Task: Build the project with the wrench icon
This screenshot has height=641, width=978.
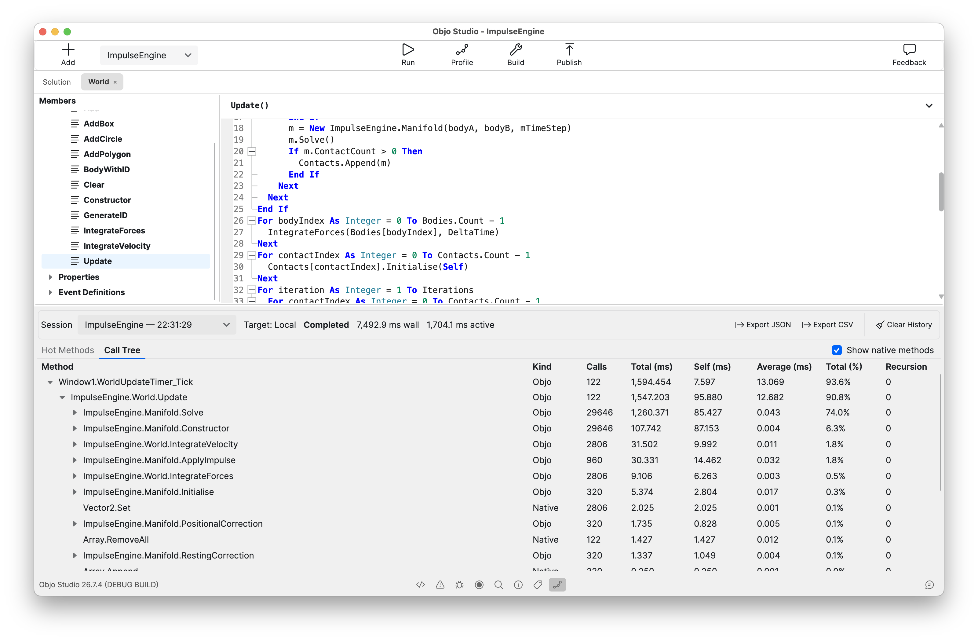Action: 515,50
